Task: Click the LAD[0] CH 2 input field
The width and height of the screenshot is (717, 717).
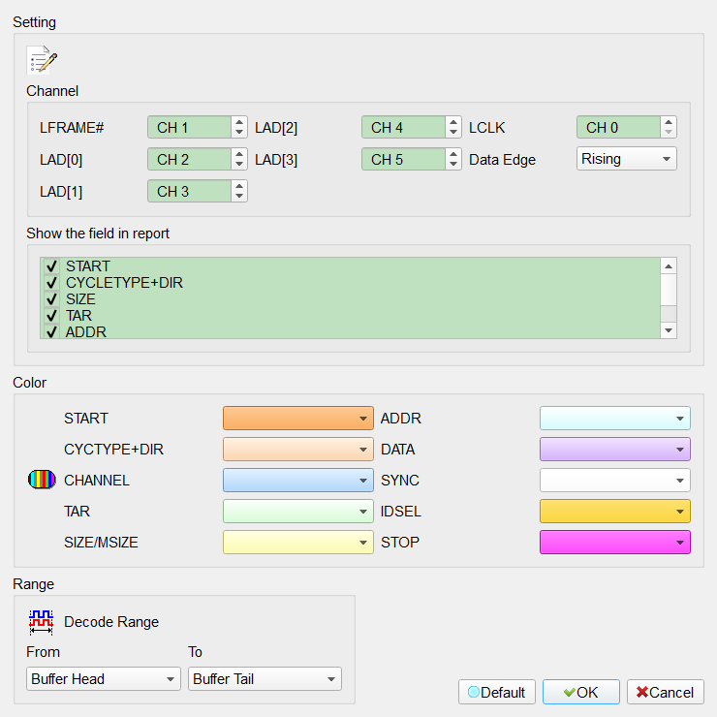Action: pyautogui.click(x=189, y=159)
